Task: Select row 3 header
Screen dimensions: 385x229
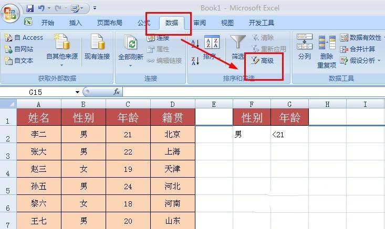Action: (x=8, y=152)
